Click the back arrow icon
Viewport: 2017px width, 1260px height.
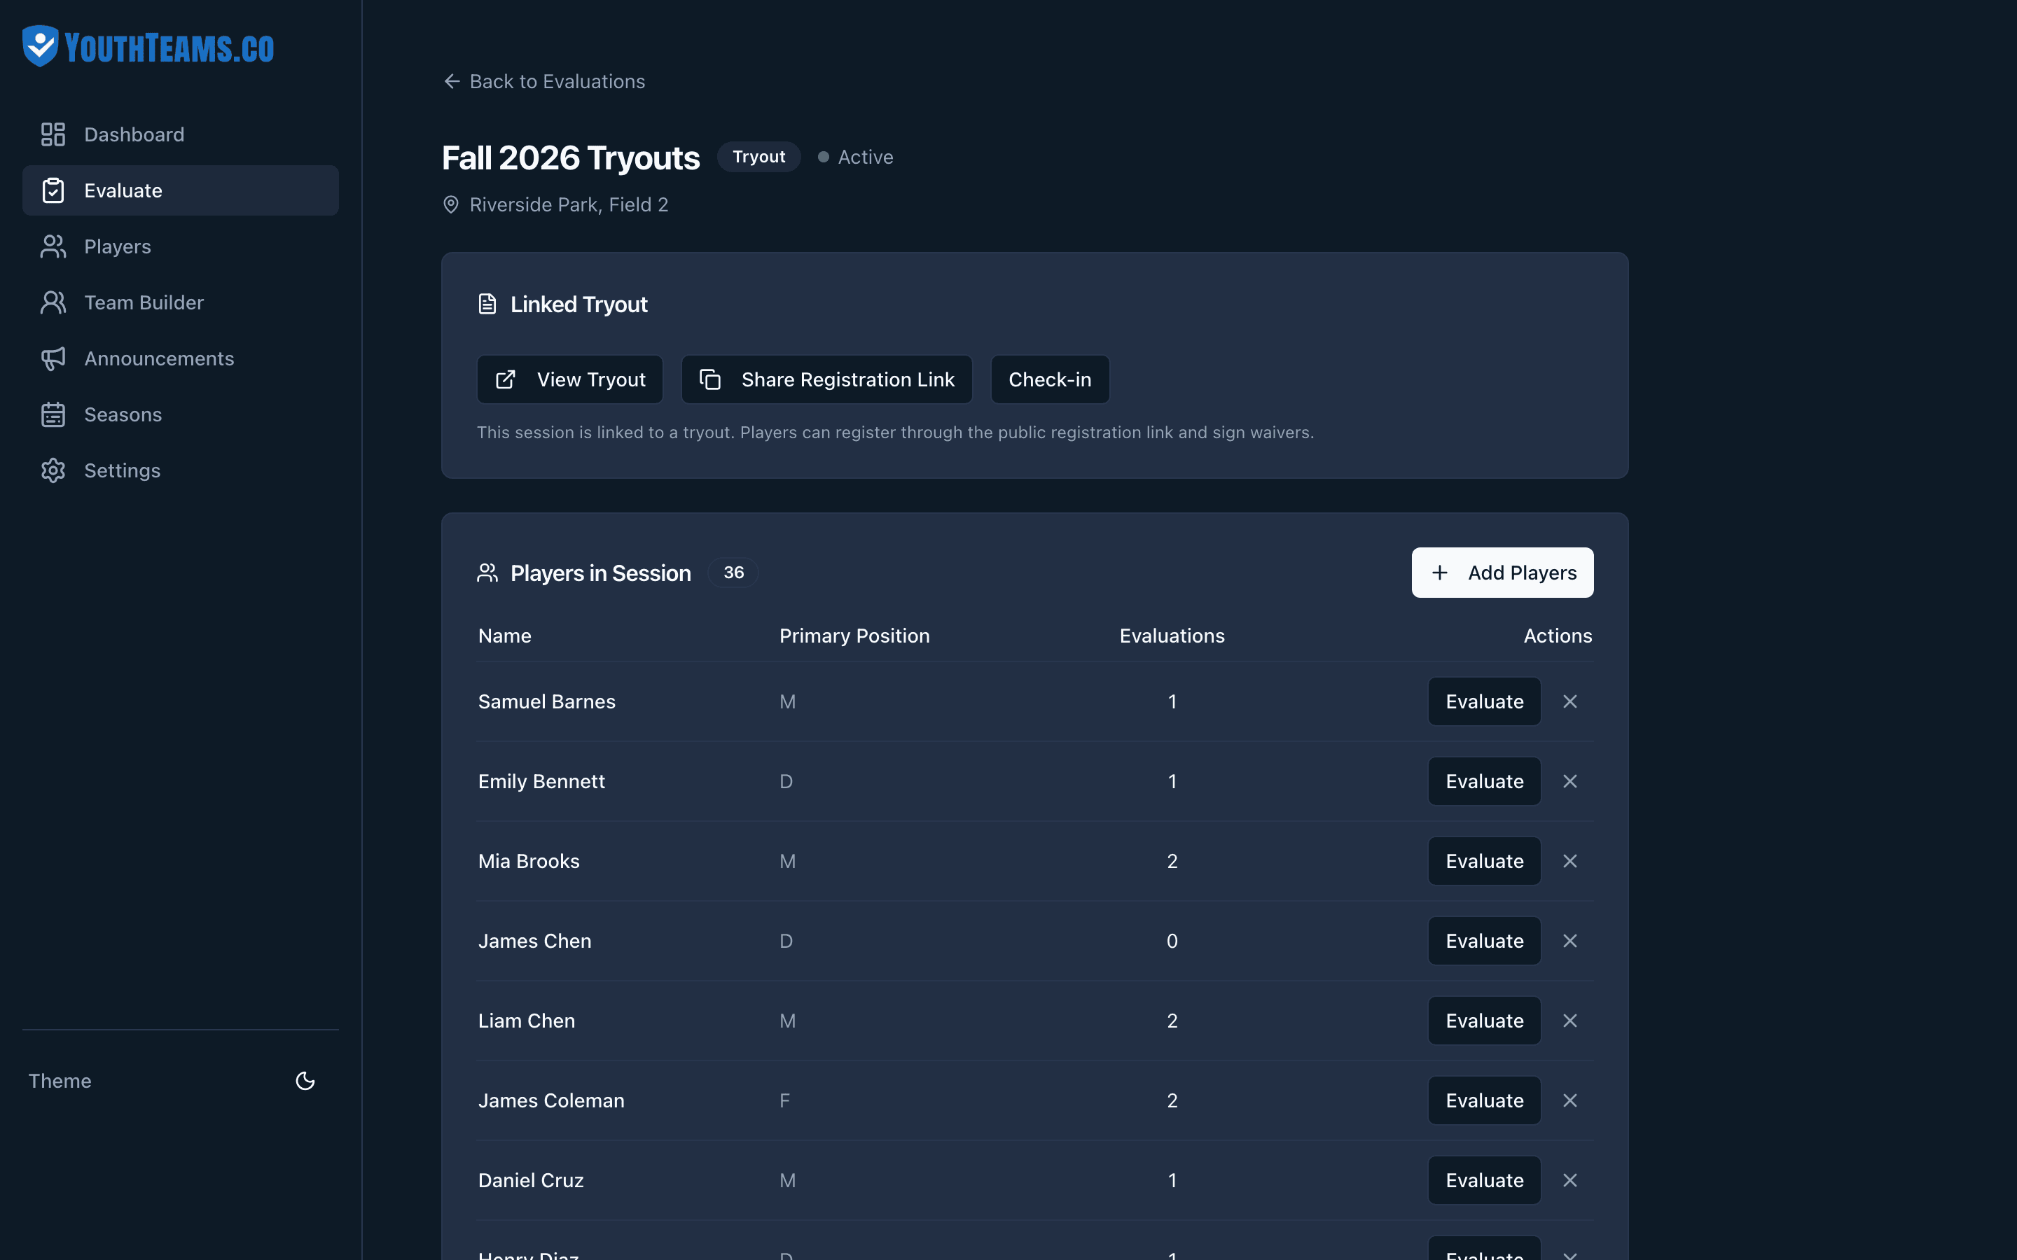[x=452, y=80]
